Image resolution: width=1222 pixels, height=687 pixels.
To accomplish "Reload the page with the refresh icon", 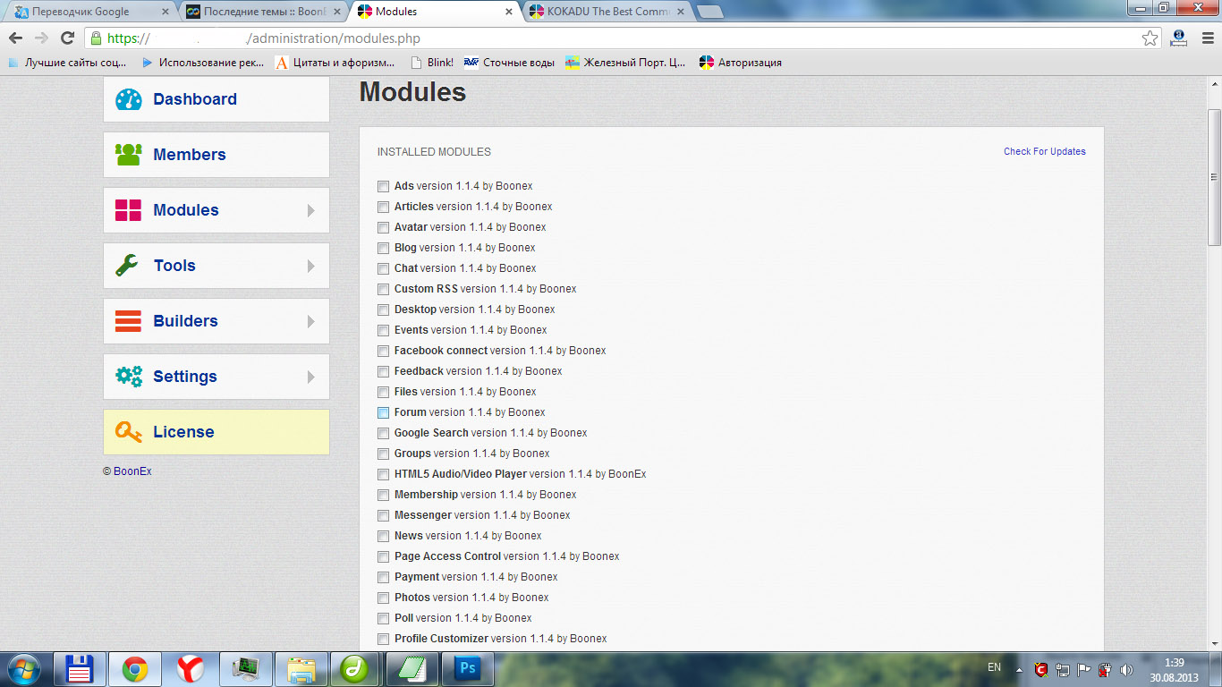I will tap(67, 38).
